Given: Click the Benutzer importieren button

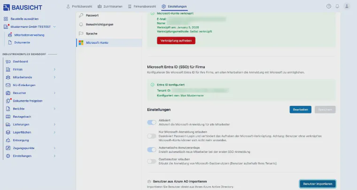Looking at the screenshot, I should tap(318, 184).
